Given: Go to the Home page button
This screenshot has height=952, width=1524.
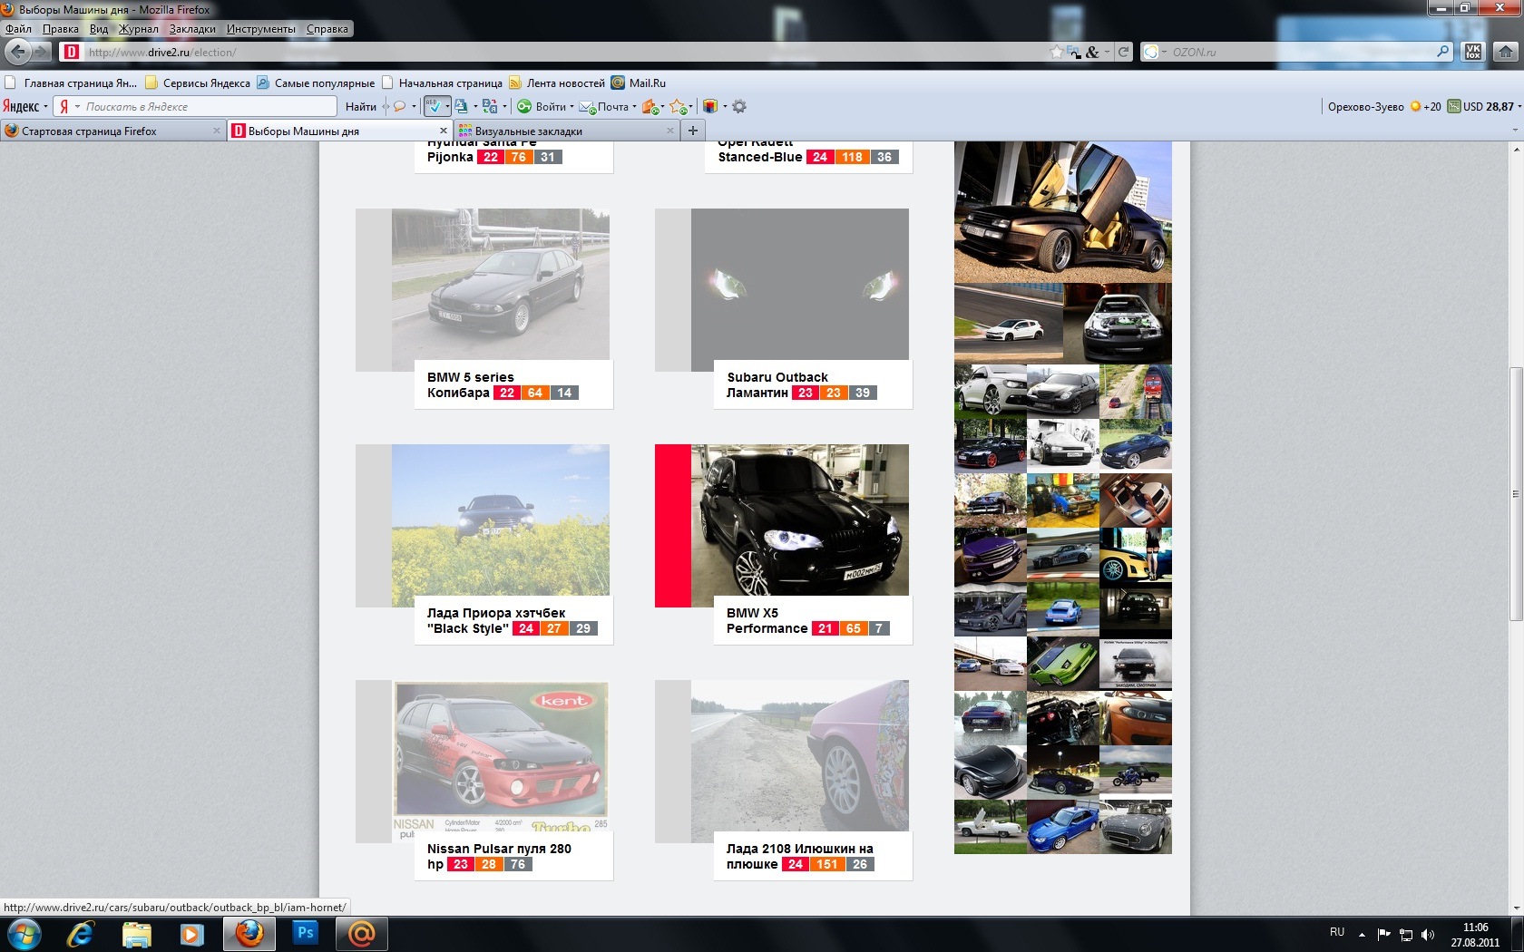Looking at the screenshot, I should (1506, 52).
